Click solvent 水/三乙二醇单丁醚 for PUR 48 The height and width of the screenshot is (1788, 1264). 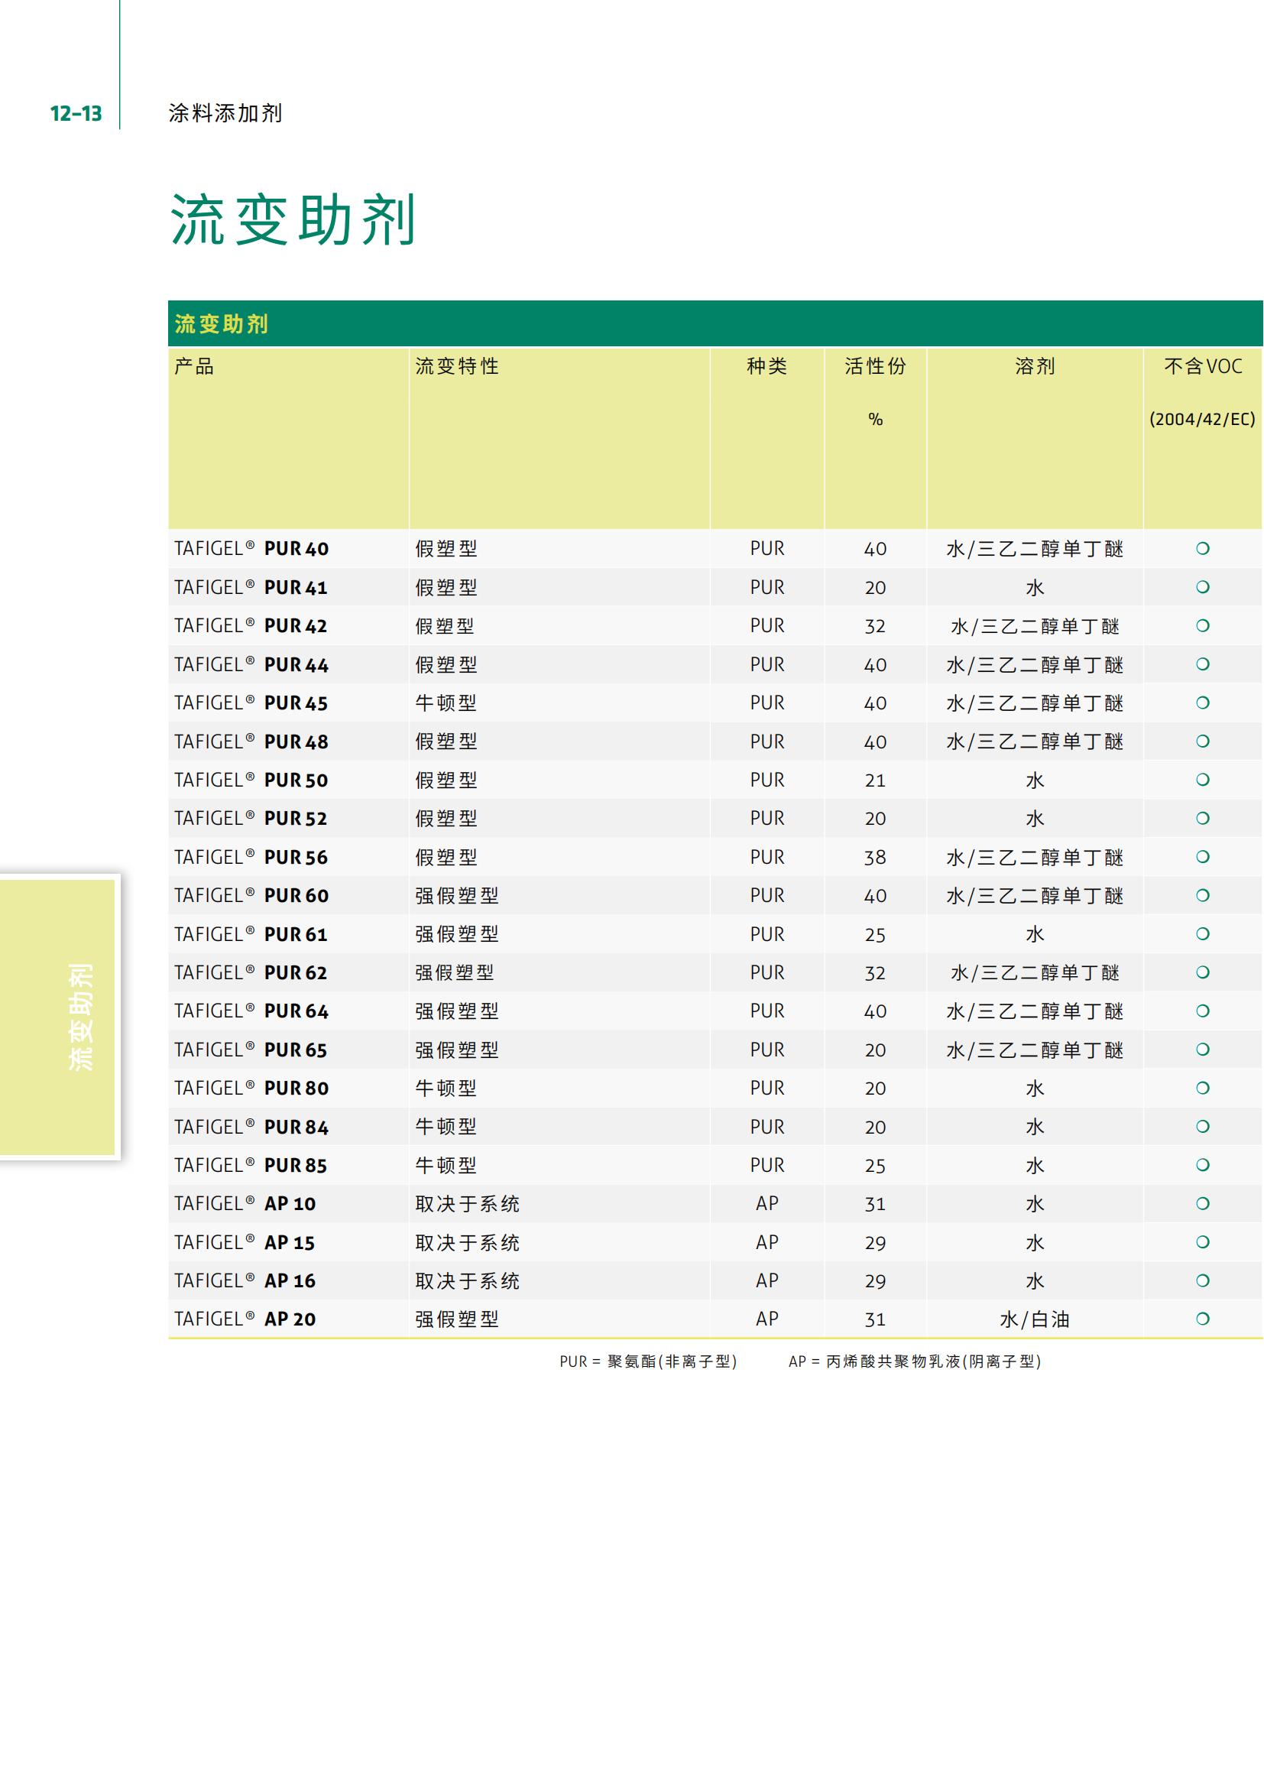[1035, 741]
